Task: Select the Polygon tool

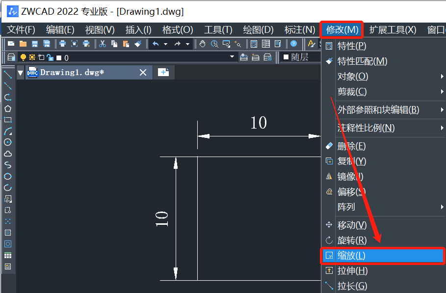Action: (8, 108)
